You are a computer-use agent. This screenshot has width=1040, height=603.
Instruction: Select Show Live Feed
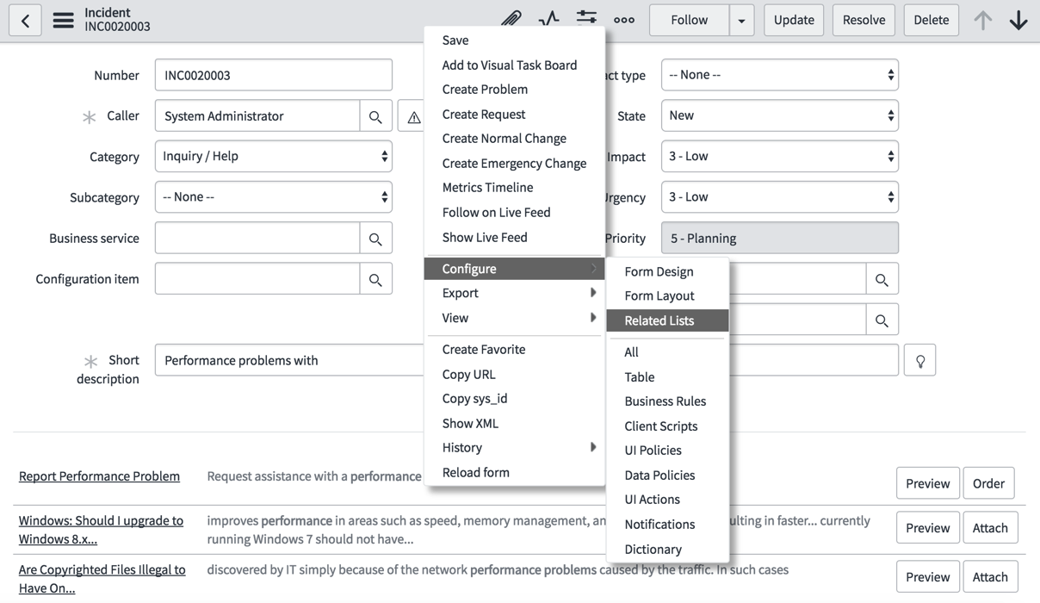(x=515, y=237)
